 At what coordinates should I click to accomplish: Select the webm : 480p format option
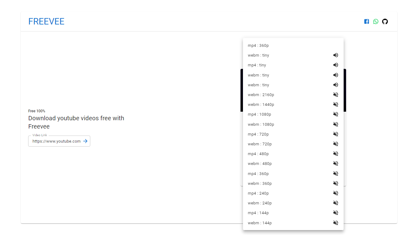pyautogui.click(x=293, y=163)
